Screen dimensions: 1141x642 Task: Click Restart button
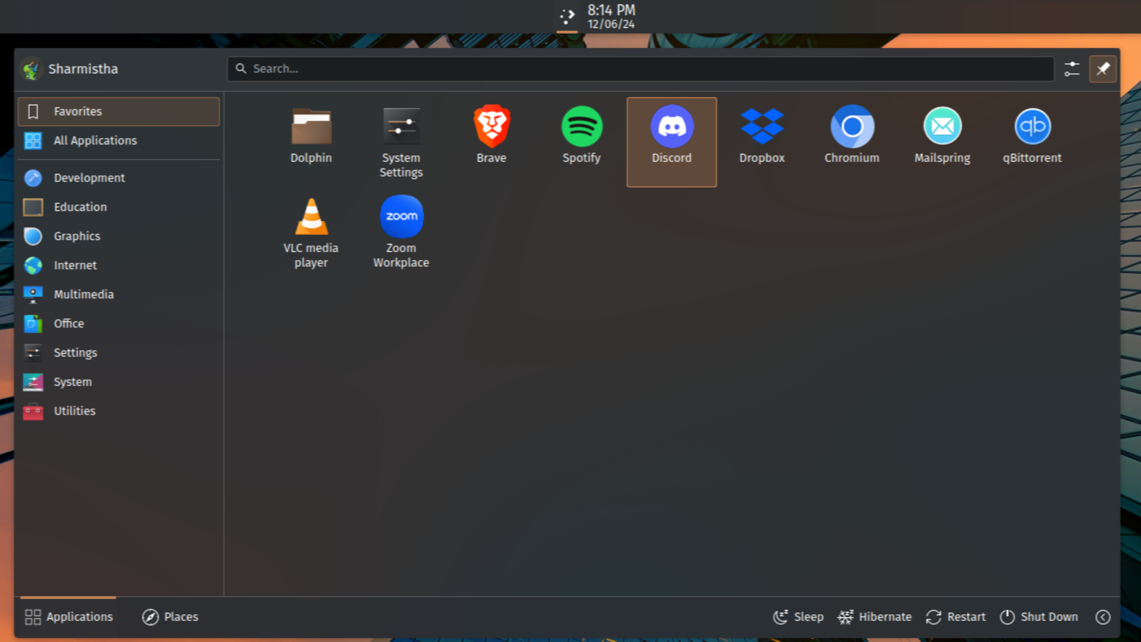click(x=956, y=617)
